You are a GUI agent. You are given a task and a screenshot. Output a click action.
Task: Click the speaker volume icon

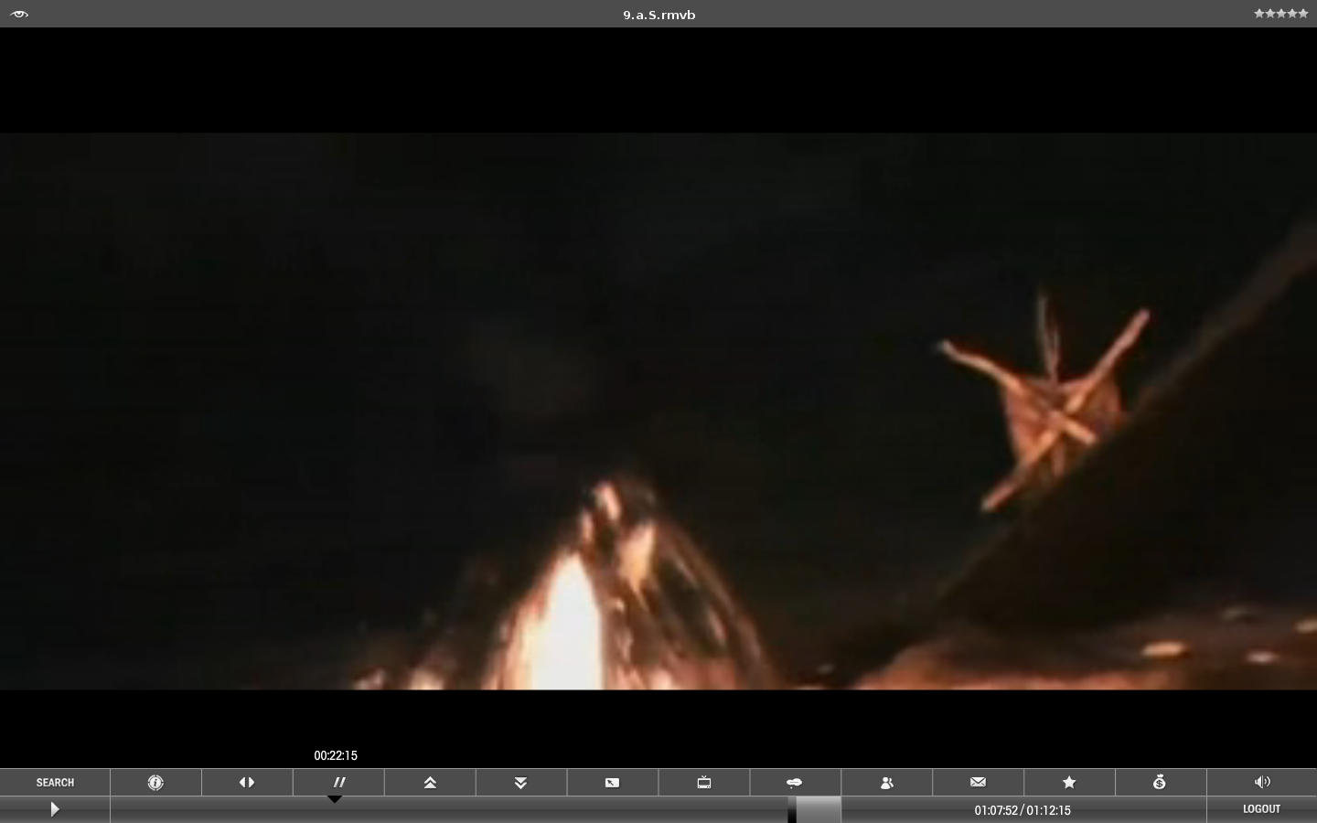[x=1262, y=783]
